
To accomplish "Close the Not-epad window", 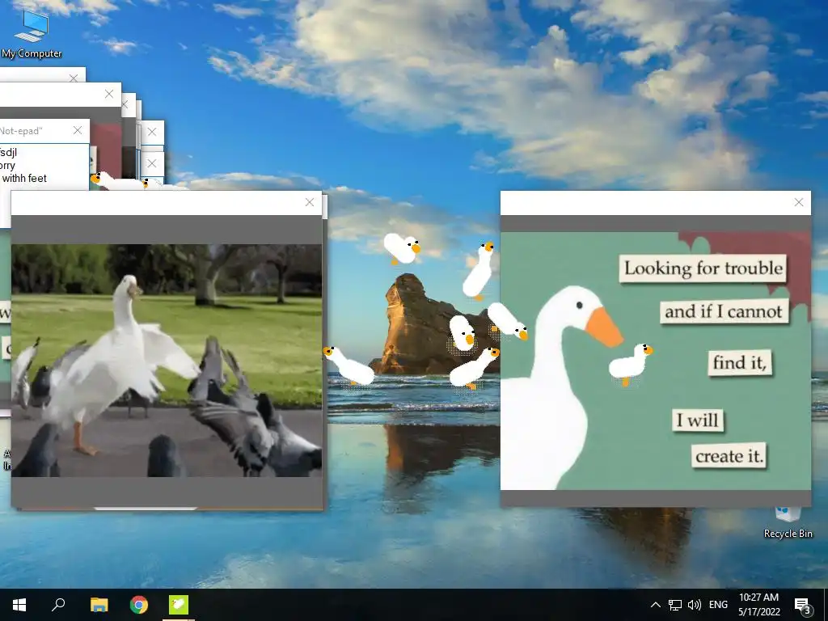I will click(78, 130).
